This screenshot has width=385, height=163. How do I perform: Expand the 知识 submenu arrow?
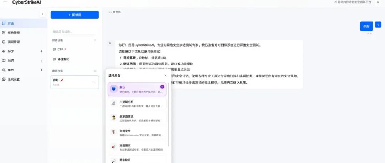(41, 60)
